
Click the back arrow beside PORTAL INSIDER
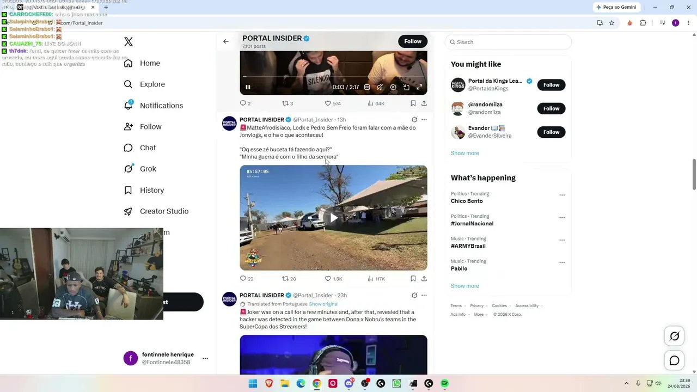point(226,41)
